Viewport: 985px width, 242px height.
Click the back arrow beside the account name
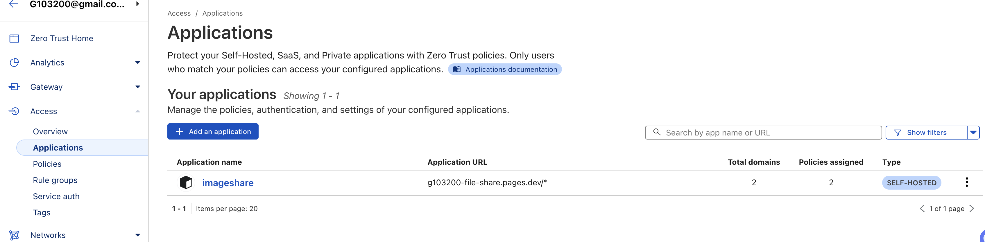coord(14,4)
